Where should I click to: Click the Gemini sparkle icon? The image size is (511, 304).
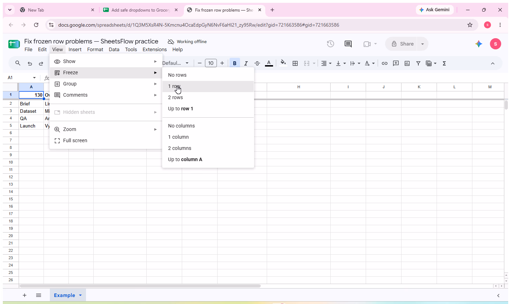coord(478,44)
